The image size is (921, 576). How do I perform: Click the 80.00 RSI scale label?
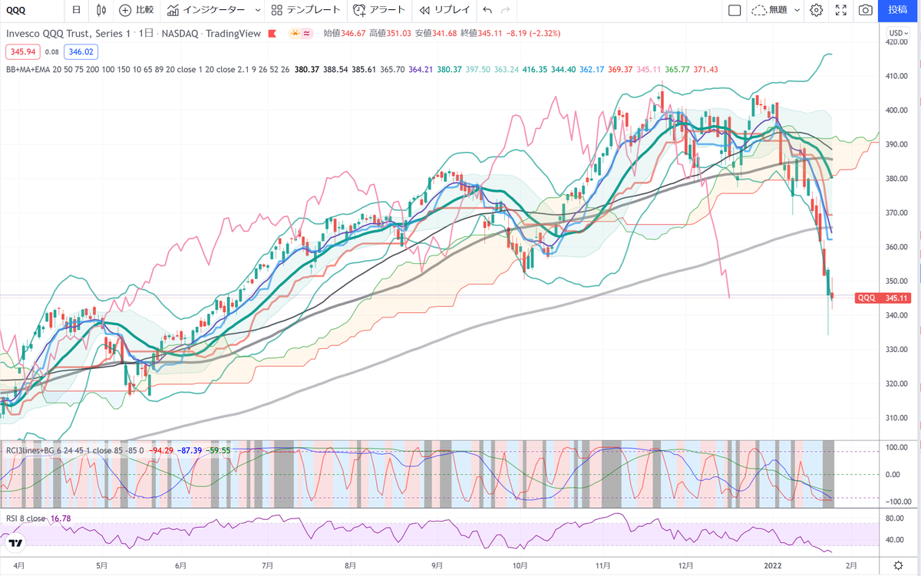coord(896,518)
